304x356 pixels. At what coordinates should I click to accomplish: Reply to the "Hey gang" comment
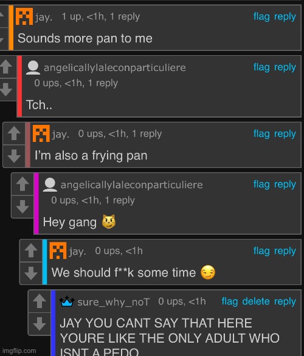285,184
